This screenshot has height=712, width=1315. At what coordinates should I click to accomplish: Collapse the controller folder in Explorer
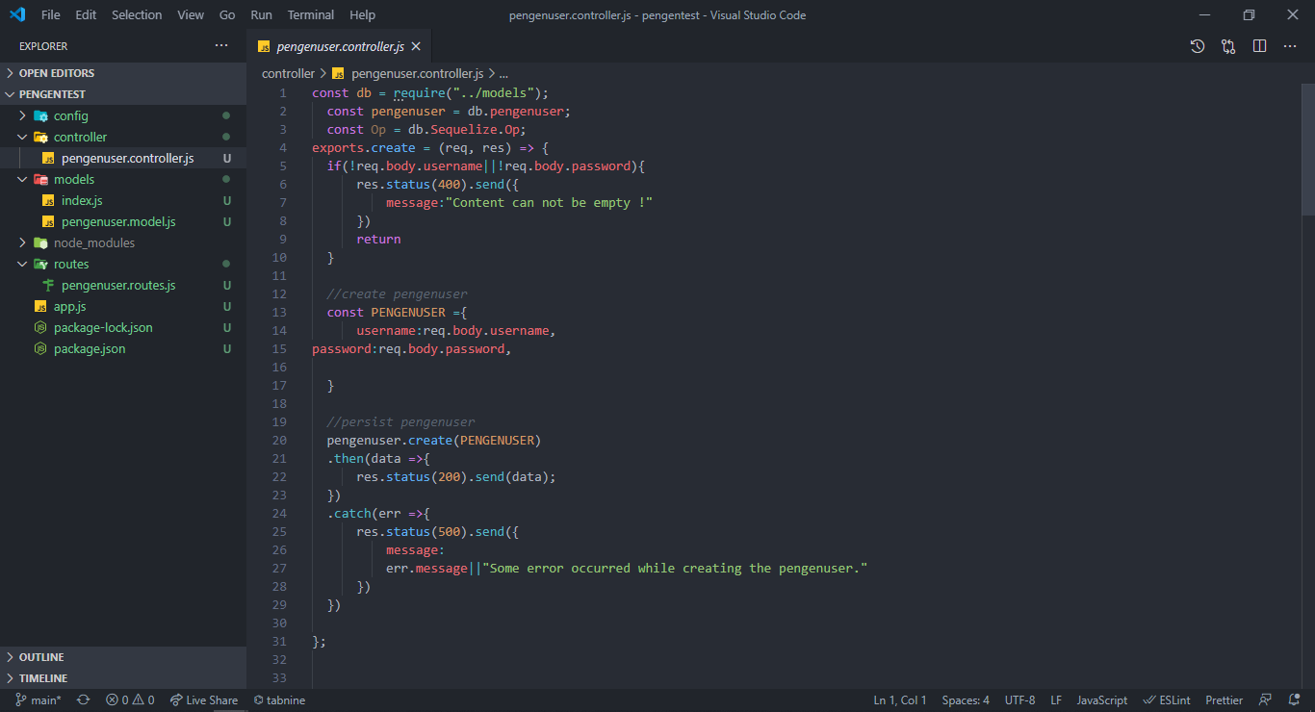click(x=123, y=137)
